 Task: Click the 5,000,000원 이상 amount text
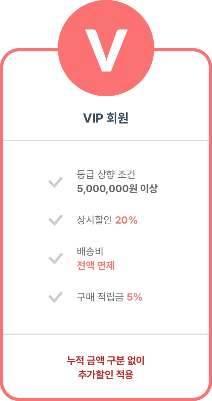[x=117, y=189]
